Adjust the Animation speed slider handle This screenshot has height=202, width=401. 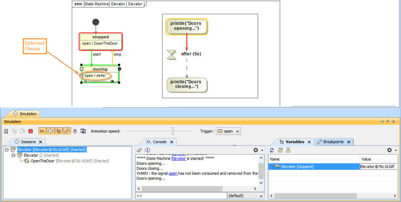tap(173, 131)
